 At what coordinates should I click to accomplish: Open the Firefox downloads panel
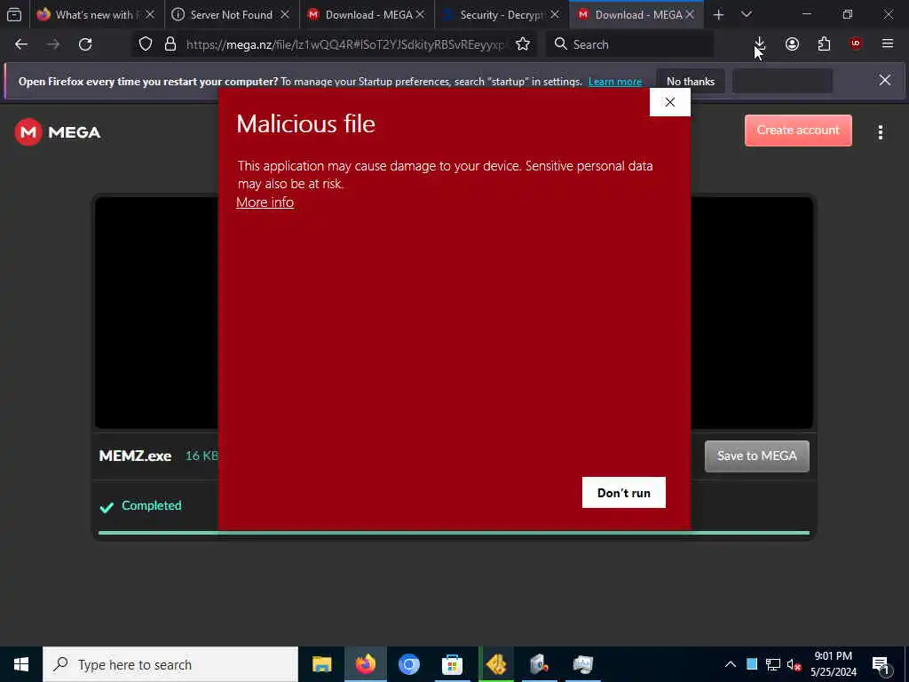[760, 44]
